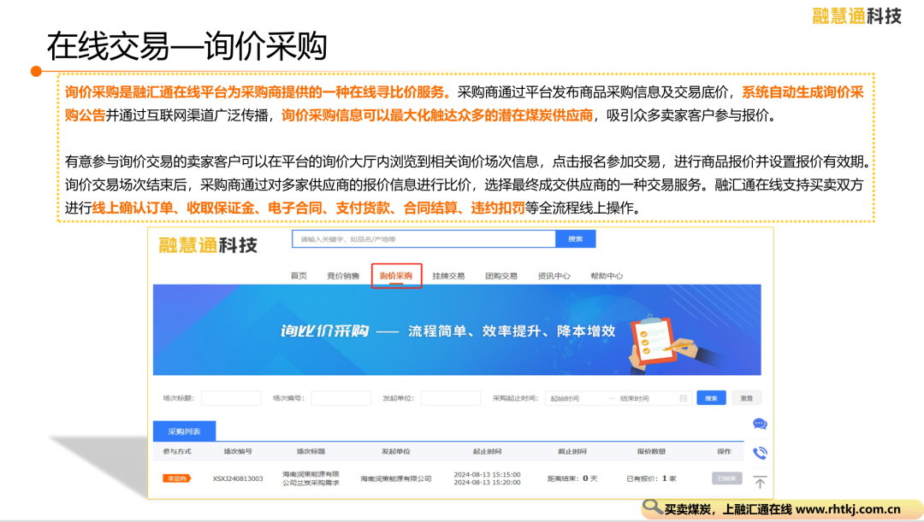
Task: Select the 询价采购 navigation tab
Action: 396,275
